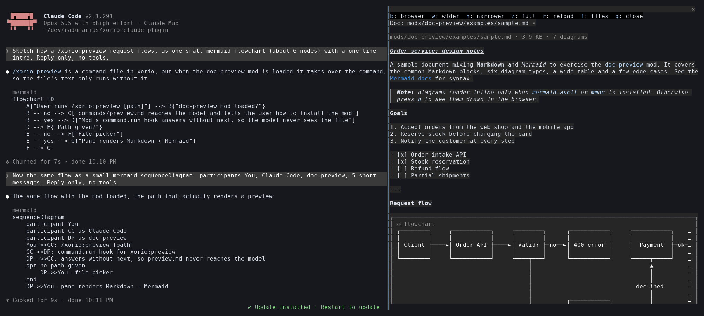Toggle the Order intake API checkbox
The width and height of the screenshot is (704, 316).
click(402, 155)
